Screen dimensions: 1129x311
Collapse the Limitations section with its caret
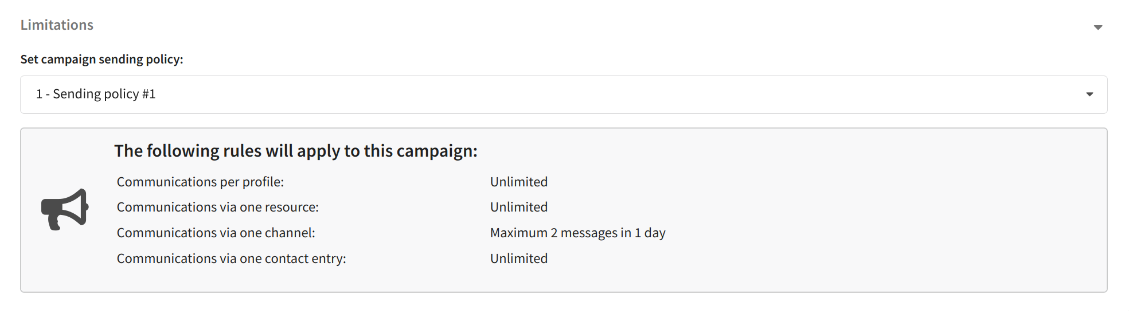1097,27
